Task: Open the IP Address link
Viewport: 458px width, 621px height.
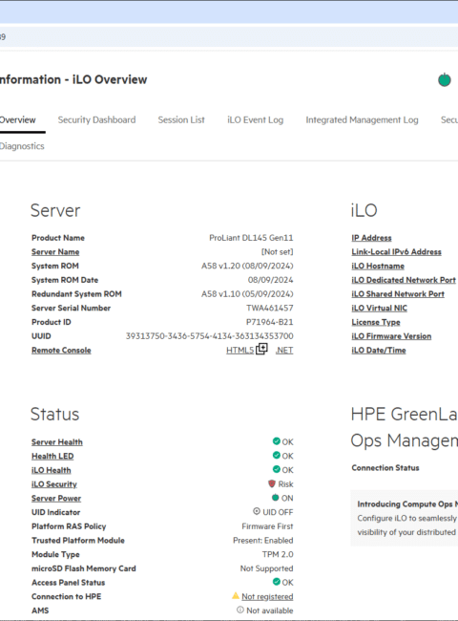Action: (x=371, y=238)
